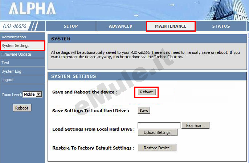Open Firmware Update page
The height and width of the screenshot is (163, 249).
(x=22, y=54)
